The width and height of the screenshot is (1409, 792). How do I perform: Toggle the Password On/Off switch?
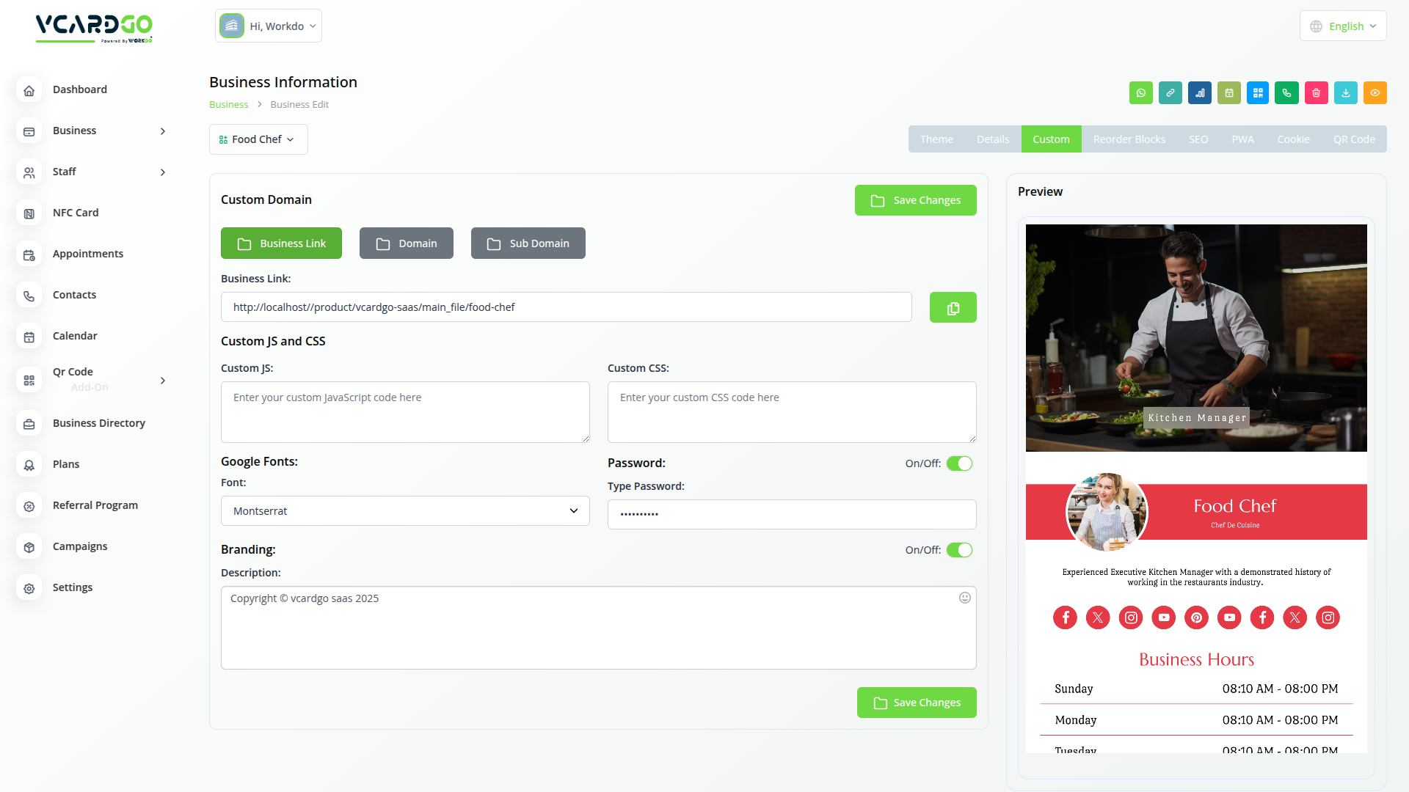pyautogui.click(x=959, y=463)
